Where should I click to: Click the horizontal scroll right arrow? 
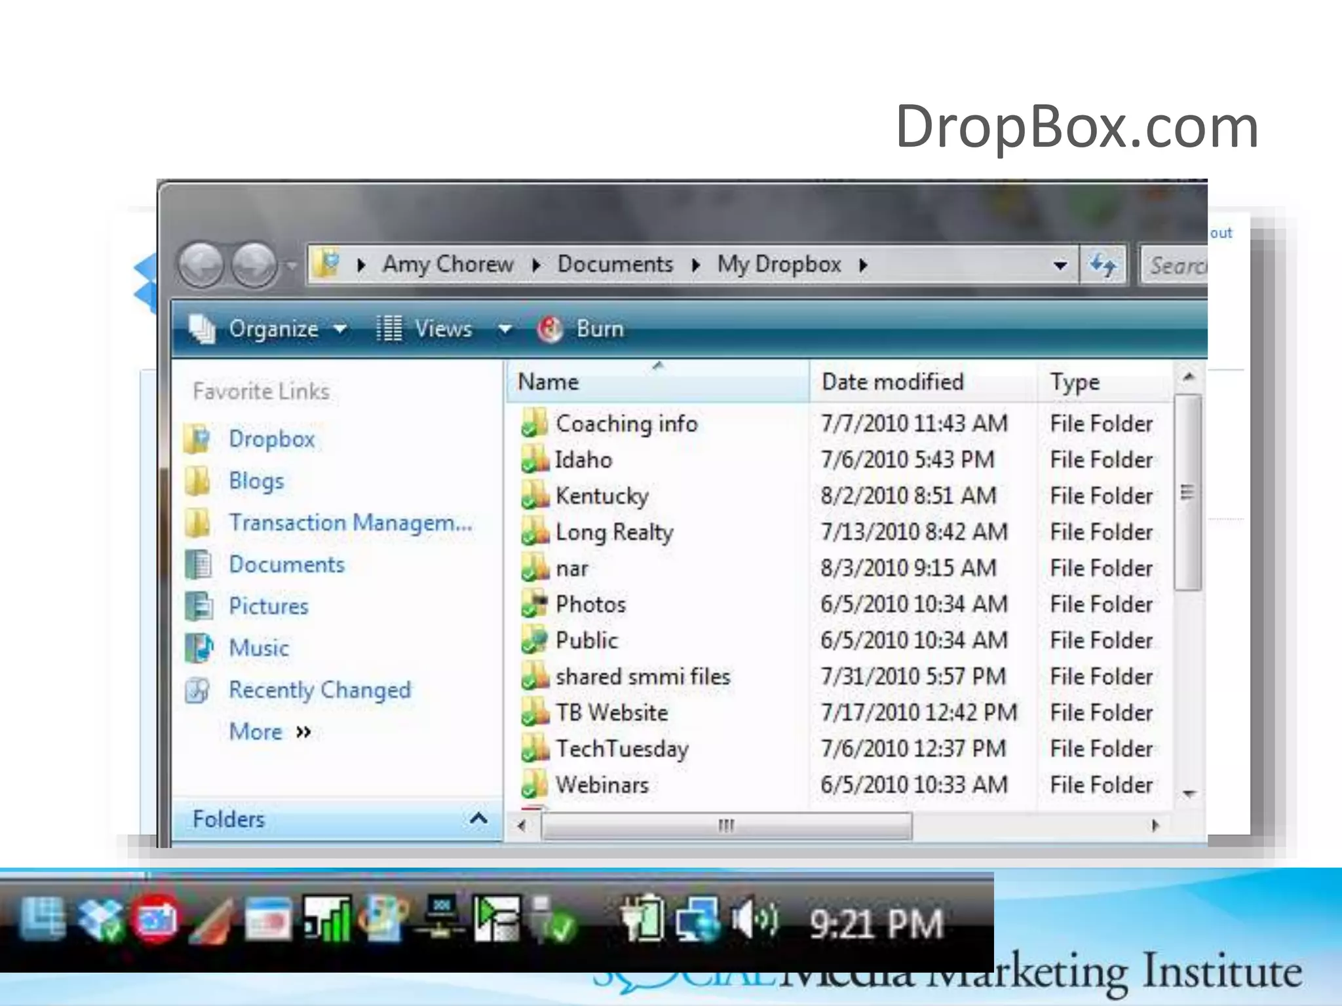point(1155,825)
